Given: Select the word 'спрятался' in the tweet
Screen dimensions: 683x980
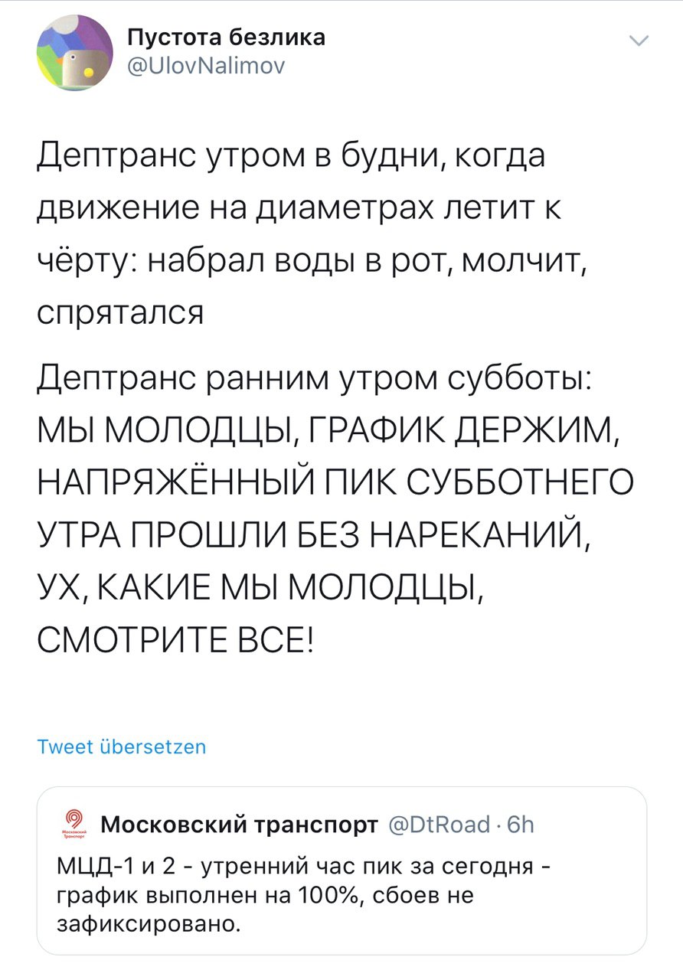Looking at the screenshot, I should [119, 314].
